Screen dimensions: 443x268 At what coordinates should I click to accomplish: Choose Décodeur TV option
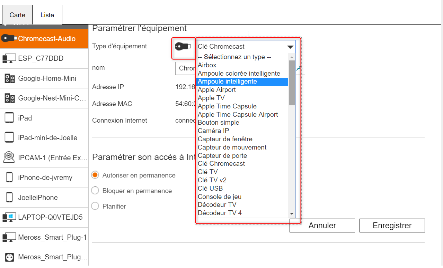pyautogui.click(x=242, y=205)
